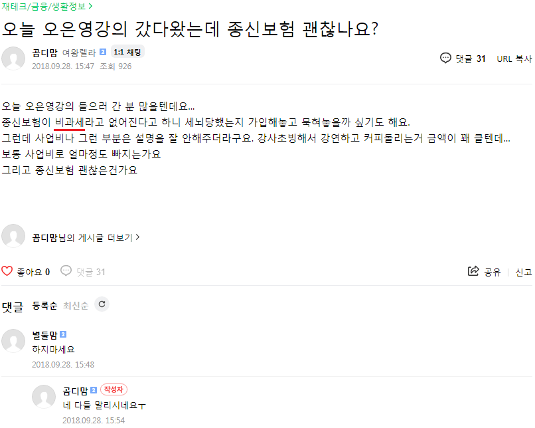
Task: Open the 재테크/금융/생활정보 board breadcrumb
Action: pyautogui.click(x=46, y=6)
